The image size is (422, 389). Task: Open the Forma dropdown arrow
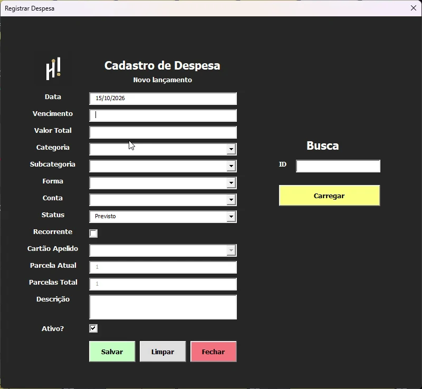(231, 183)
